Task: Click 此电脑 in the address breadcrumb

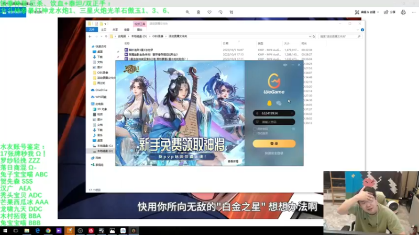Action: (122, 36)
